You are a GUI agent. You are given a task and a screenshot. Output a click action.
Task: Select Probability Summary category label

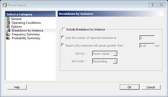[x=26, y=38]
